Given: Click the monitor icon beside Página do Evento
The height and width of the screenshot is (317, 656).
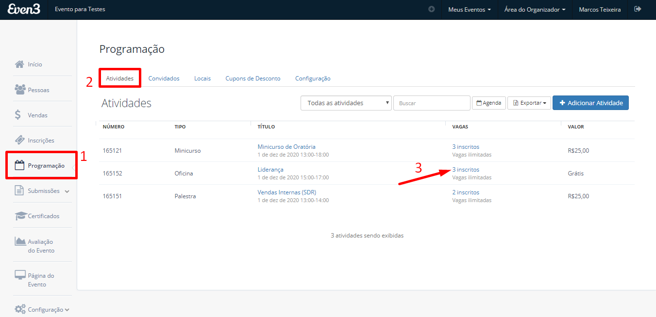Looking at the screenshot, I should (20, 275).
